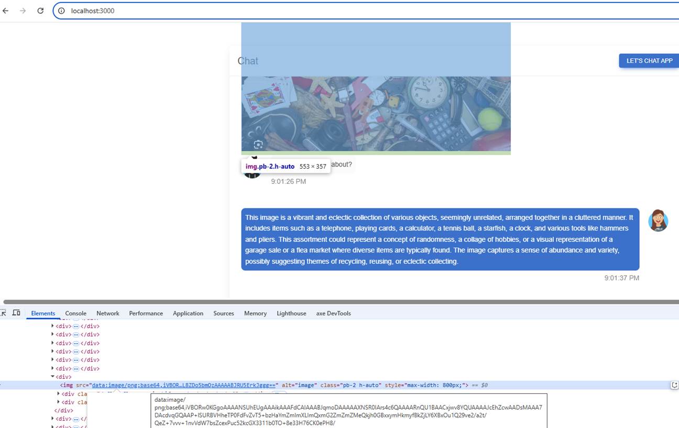Screen dimensions: 679x428
Task: Click the LET'S CHAT APP button
Action: click(x=649, y=61)
